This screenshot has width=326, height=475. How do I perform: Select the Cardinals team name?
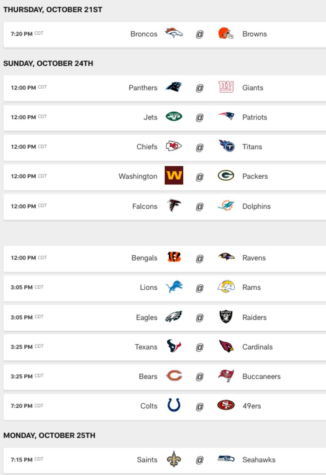(258, 347)
